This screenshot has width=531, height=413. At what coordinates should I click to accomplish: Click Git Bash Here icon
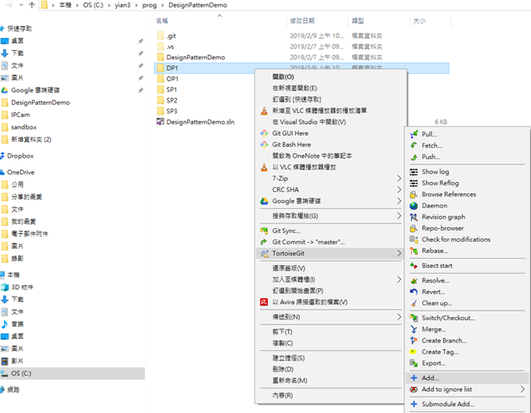pos(264,145)
